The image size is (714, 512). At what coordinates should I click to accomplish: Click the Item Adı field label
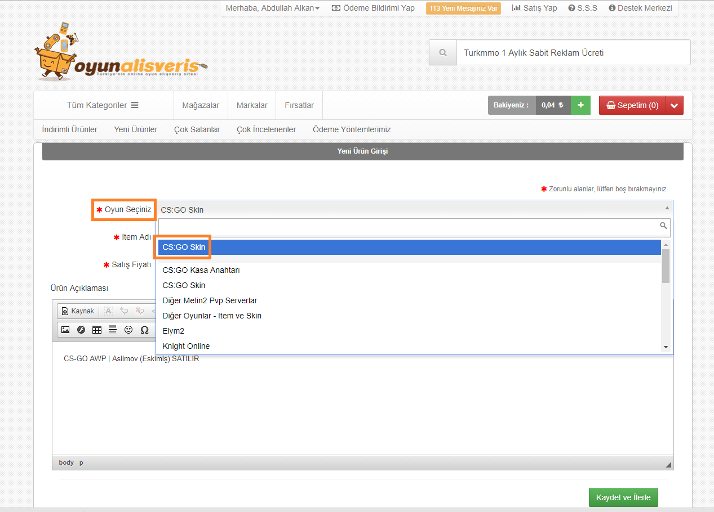(x=137, y=237)
